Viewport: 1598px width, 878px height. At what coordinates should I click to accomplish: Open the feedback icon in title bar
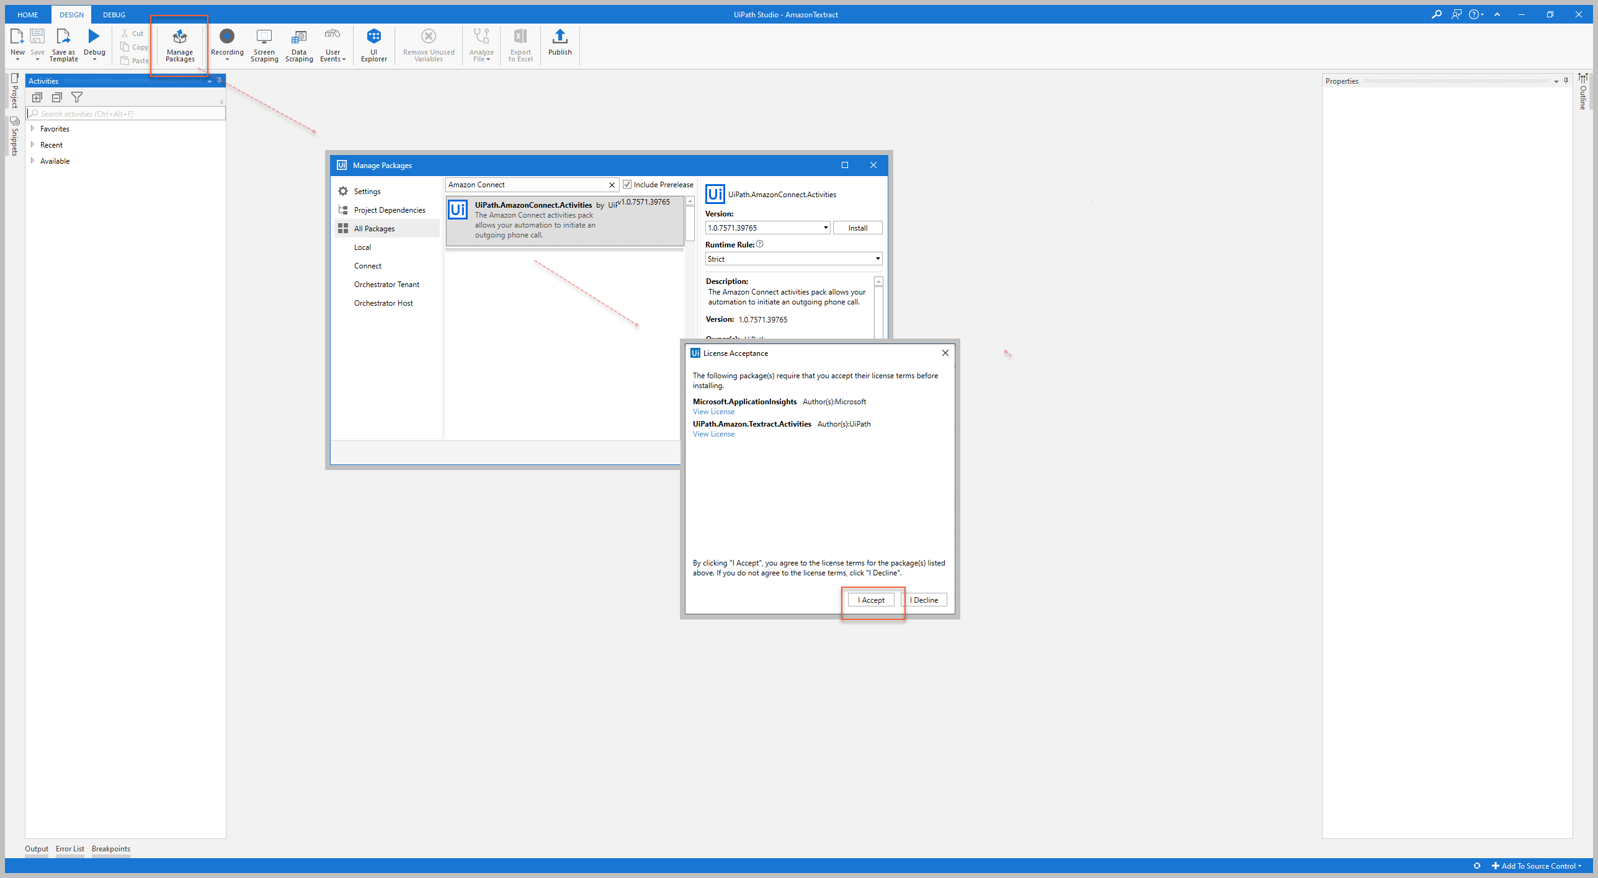click(x=1457, y=14)
